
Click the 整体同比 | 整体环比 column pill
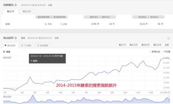100,17
